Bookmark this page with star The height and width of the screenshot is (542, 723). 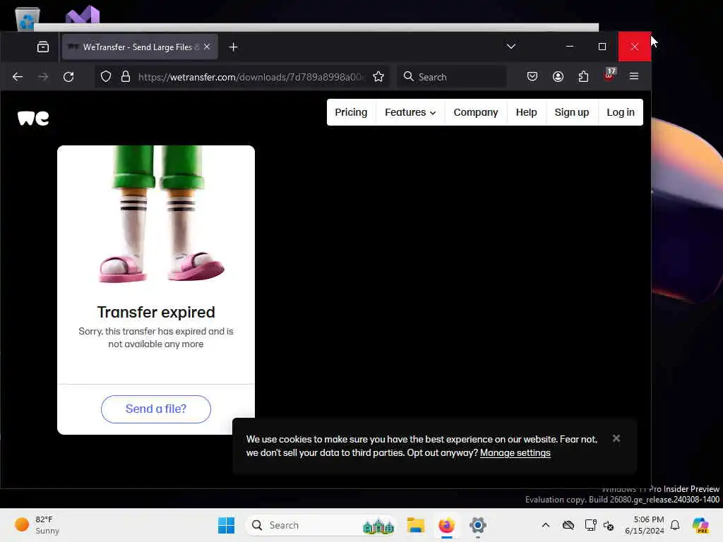(378, 76)
